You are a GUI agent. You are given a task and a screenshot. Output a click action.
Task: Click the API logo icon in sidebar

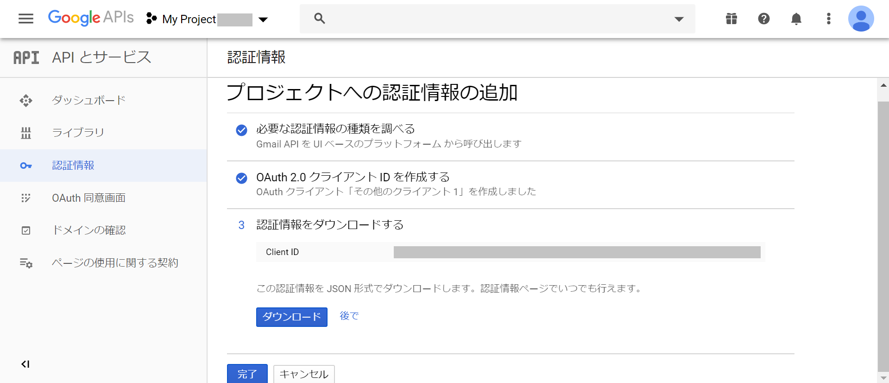point(26,57)
